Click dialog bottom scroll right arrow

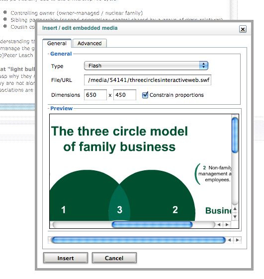pos(238,240)
